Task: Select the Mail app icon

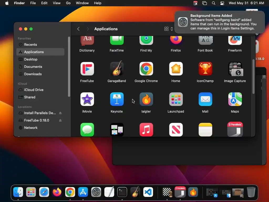Action: (x=205, y=99)
